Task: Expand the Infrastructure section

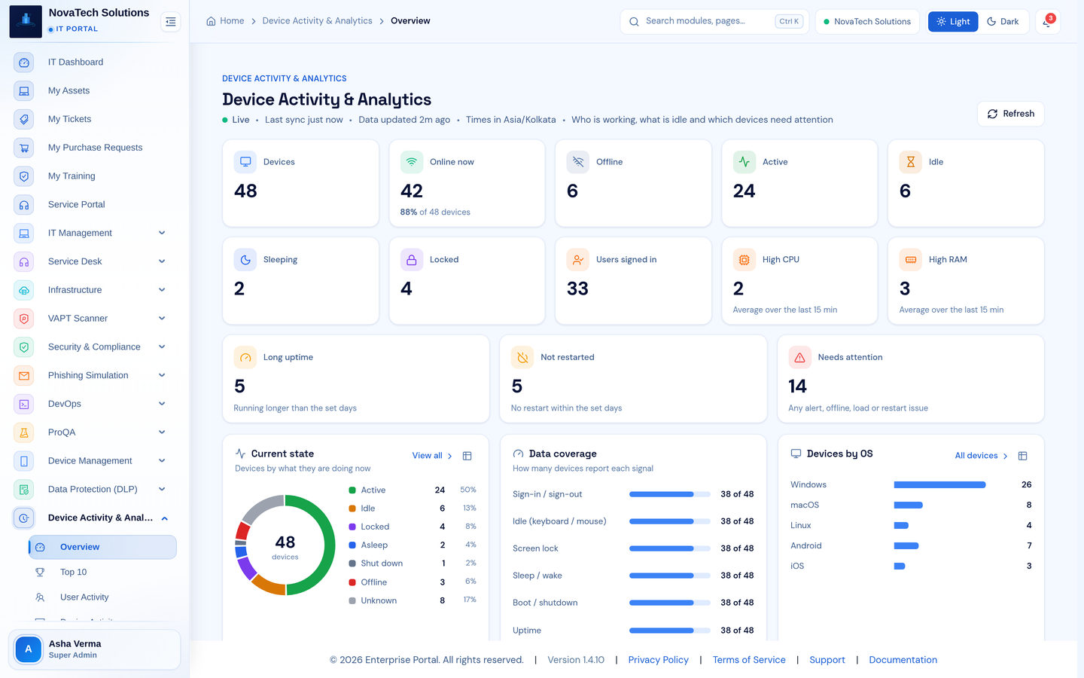Action: [162, 290]
